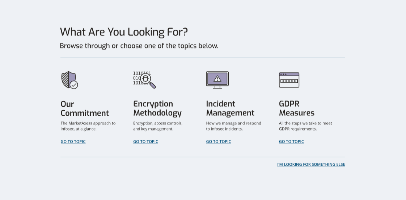
Task: Select the Incident Management heading
Action: tap(230, 108)
